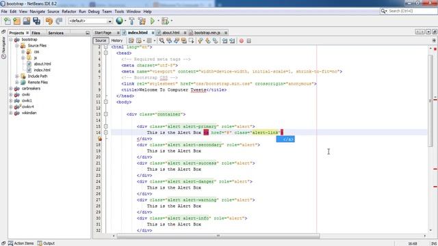Click the Redo toolbar icon
Screen dimensions: 438x246
tap(59, 21)
